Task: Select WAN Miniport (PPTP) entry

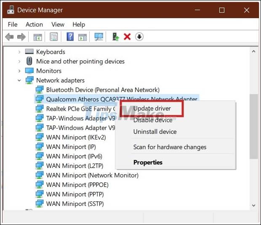Action: (75, 194)
